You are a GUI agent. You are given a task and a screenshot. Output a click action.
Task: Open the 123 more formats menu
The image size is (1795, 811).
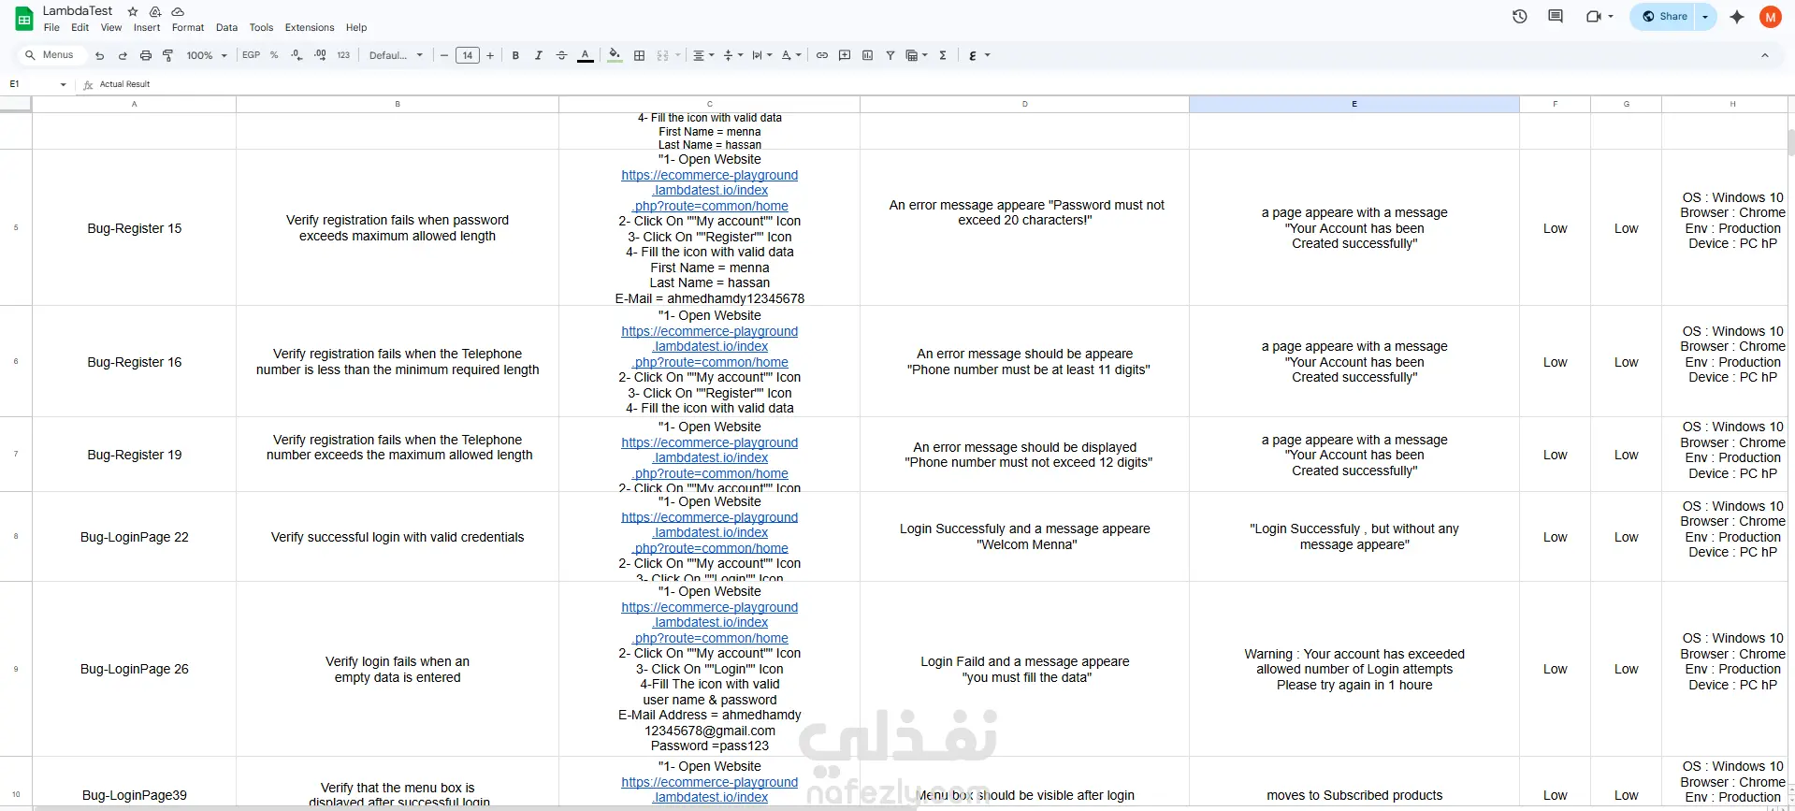point(343,55)
